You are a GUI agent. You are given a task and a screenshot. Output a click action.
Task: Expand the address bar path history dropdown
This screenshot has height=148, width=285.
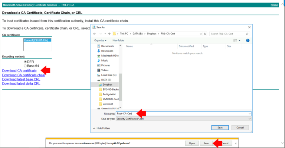(x=201, y=34)
